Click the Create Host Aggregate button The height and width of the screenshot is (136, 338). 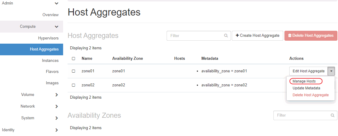pyautogui.click(x=257, y=36)
